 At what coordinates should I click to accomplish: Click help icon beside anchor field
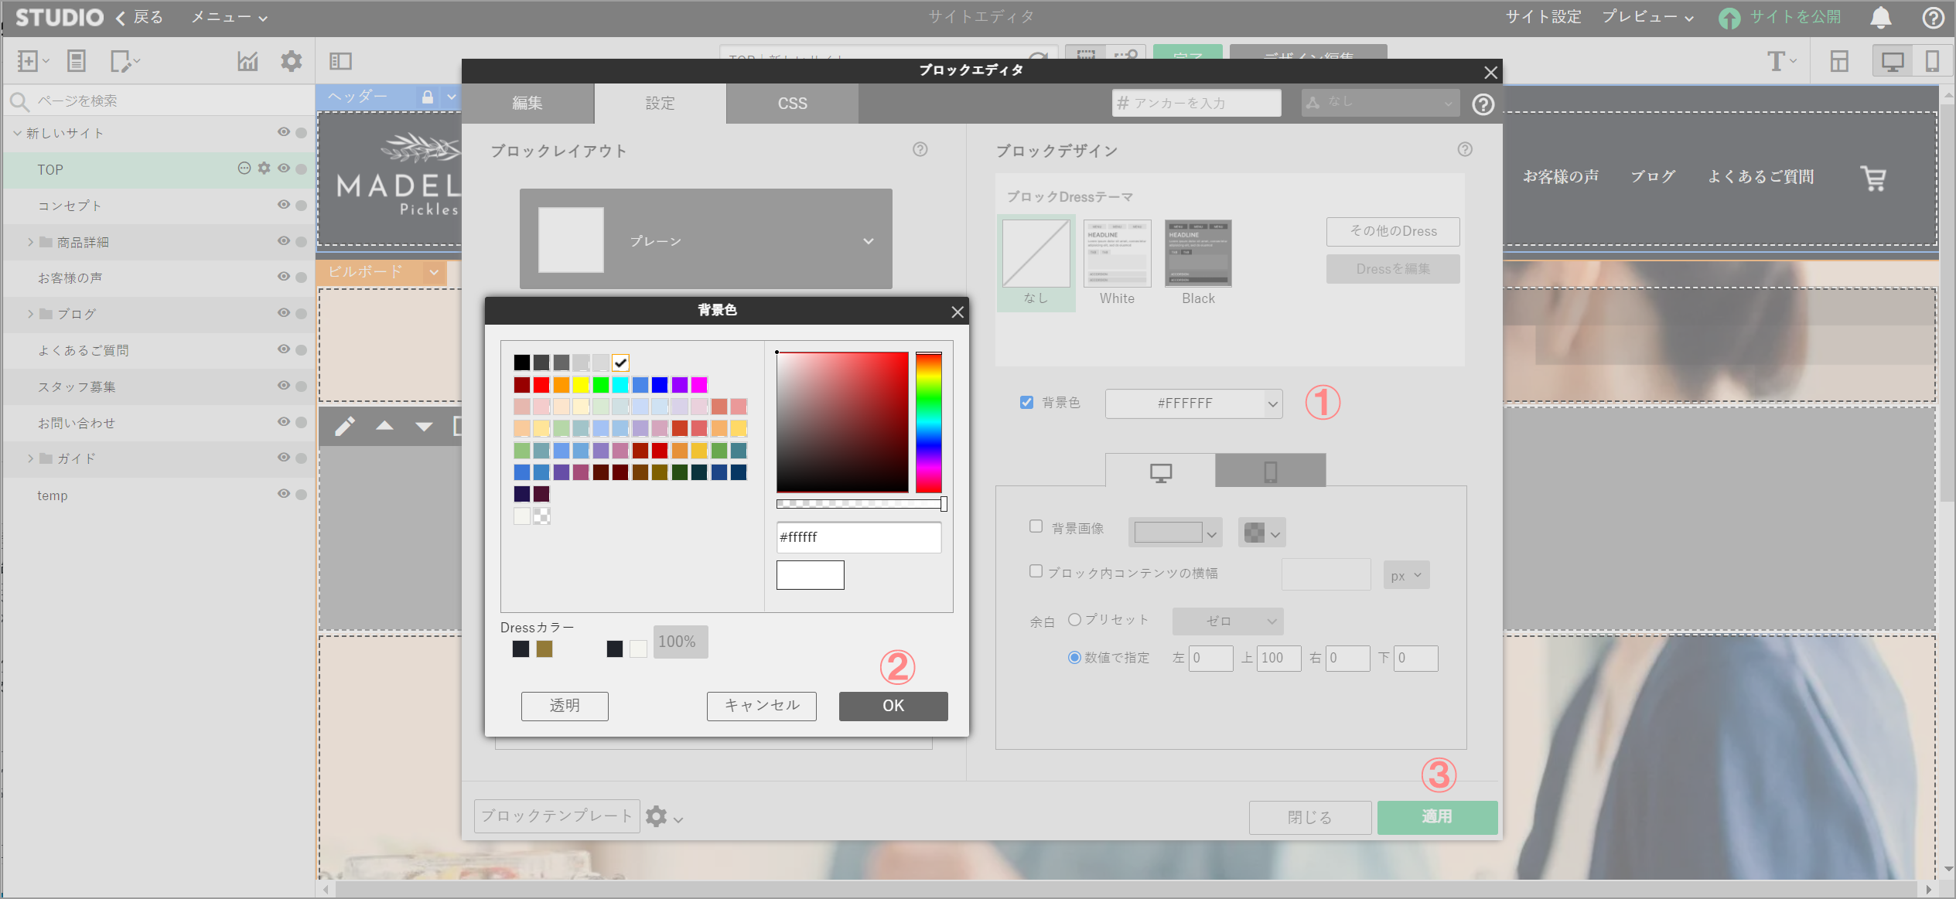1483,104
